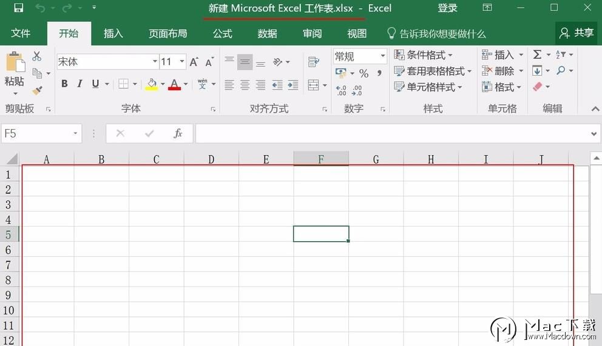Center text horizontally
Viewport: 602px width, 346px height.
coord(245,85)
